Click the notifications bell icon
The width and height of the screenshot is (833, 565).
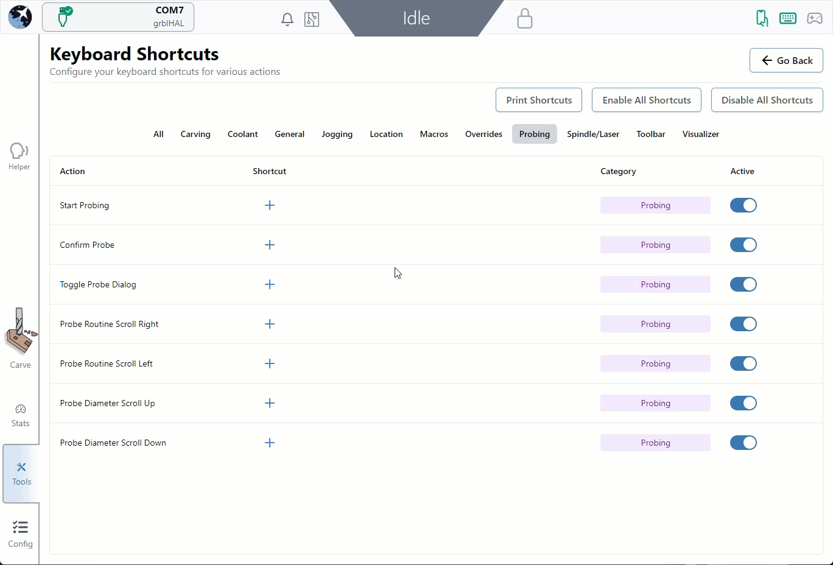pyautogui.click(x=287, y=19)
